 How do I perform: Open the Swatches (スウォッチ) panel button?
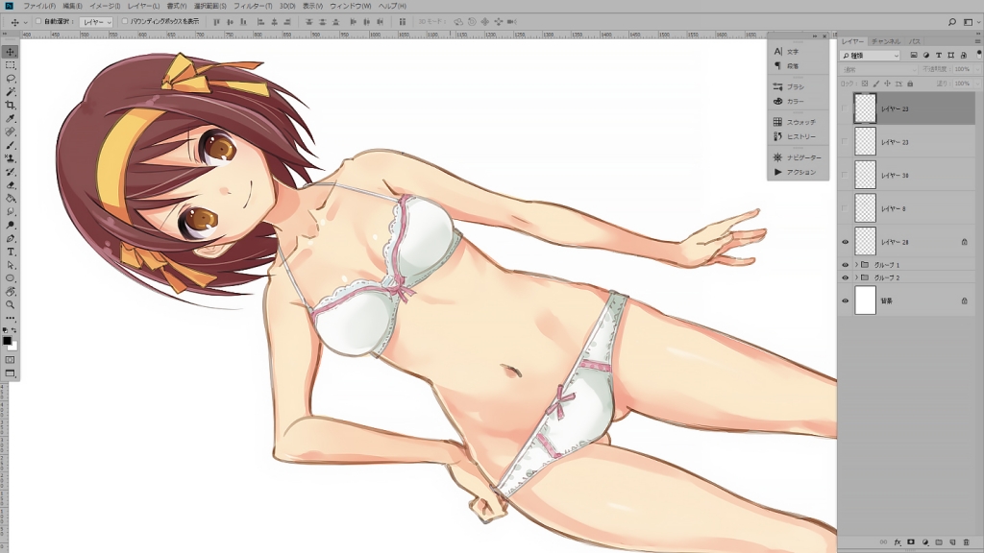799,122
